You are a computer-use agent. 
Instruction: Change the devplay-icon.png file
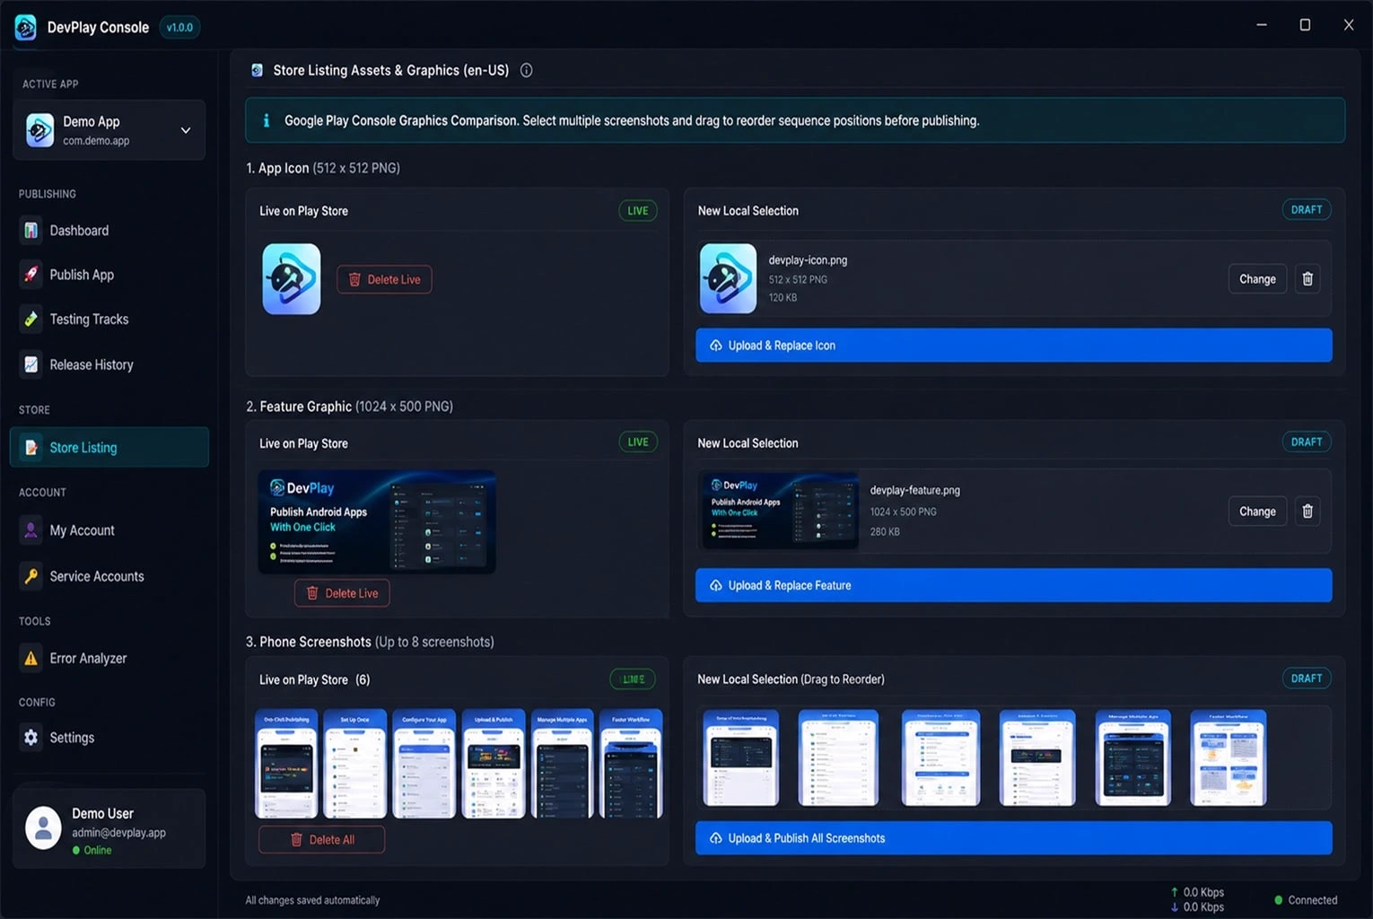click(x=1257, y=279)
